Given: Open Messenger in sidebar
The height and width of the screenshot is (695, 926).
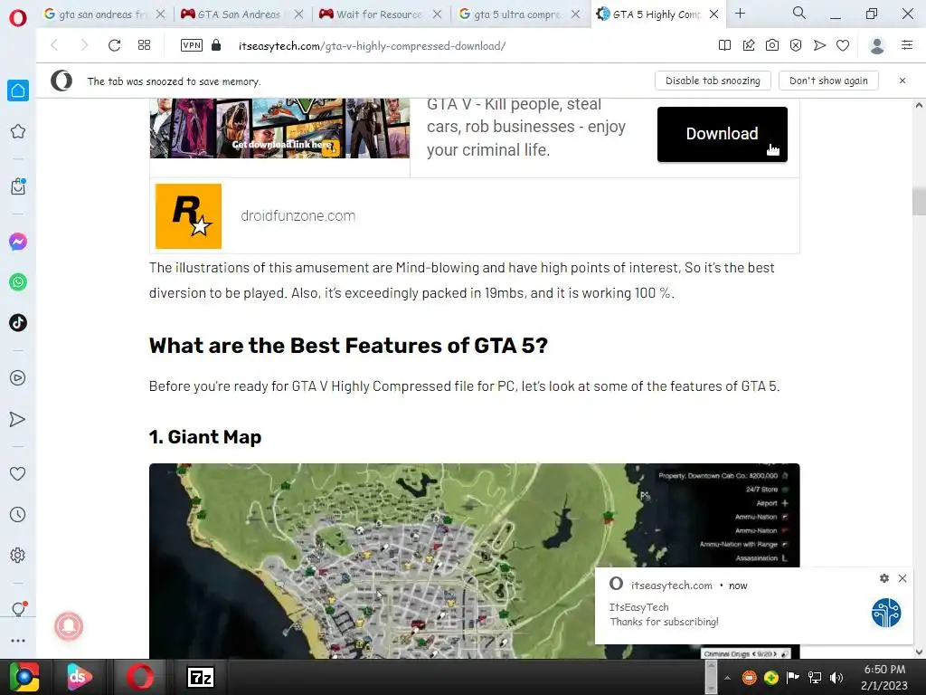Looking at the screenshot, I should (x=18, y=242).
